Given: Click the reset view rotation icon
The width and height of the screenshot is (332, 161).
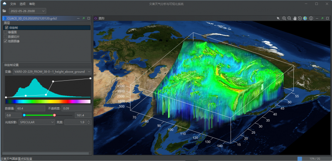Looking at the screenshot, I should pos(300,18).
